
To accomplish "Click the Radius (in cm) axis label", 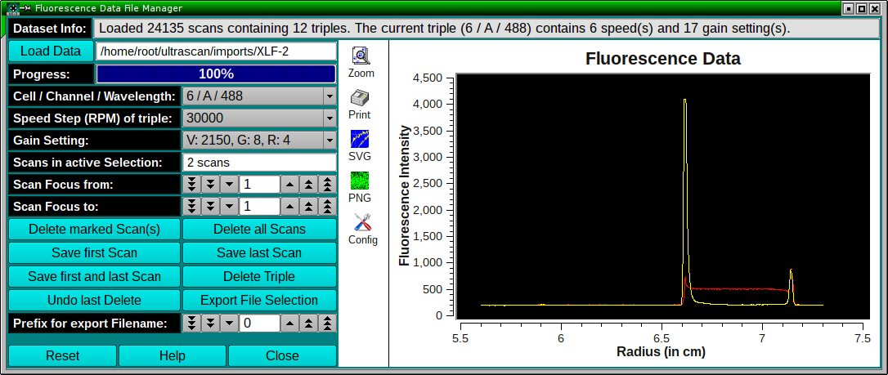I will (661, 352).
